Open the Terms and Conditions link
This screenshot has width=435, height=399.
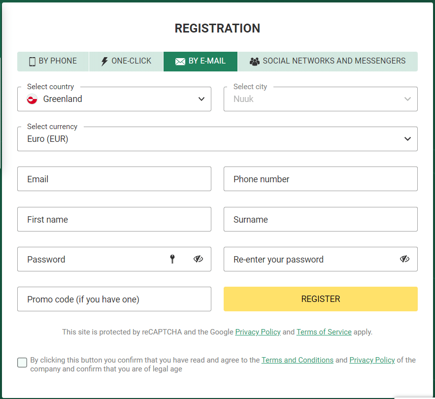tap(298, 360)
